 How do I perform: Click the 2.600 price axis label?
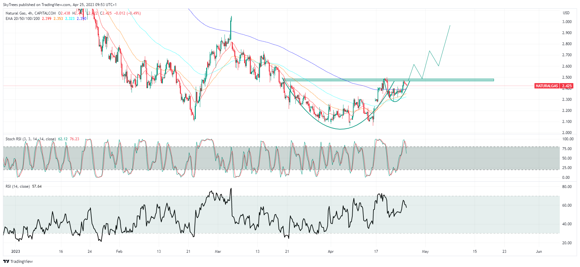point(567,66)
